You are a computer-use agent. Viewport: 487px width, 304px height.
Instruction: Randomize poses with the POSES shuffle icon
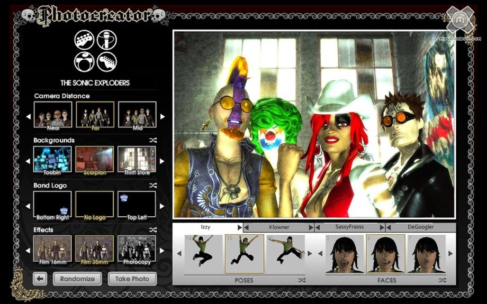(302, 280)
